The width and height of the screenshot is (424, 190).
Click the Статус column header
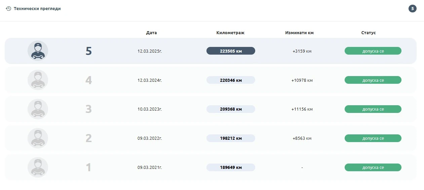click(x=369, y=33)
